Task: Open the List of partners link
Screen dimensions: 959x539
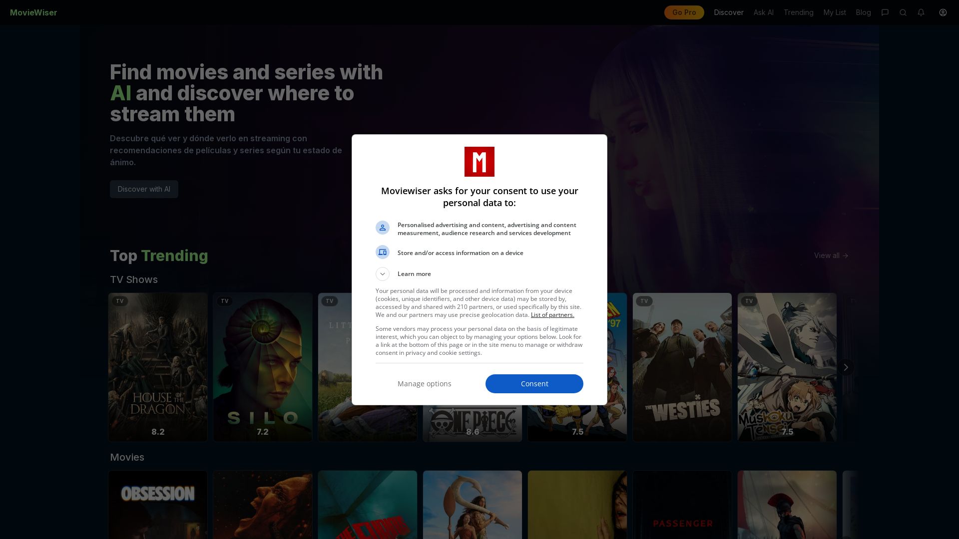Action: tap(552, 315)
